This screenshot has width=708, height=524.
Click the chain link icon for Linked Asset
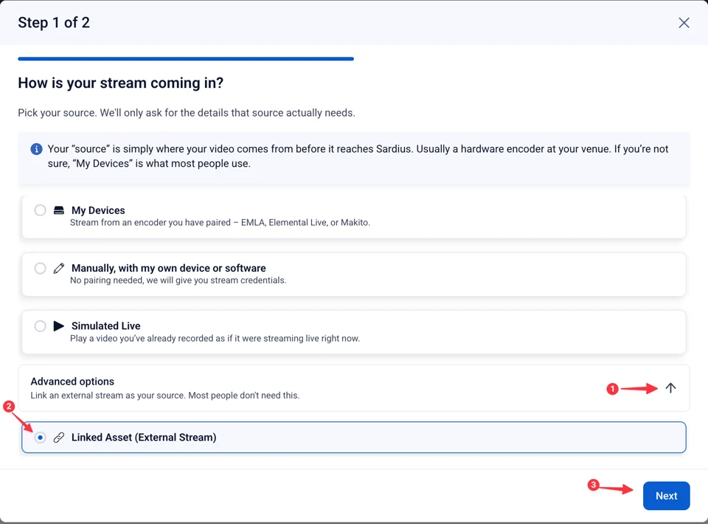59,437
